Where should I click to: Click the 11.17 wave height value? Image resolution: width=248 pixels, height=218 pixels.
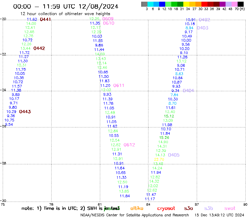[150, 199]
